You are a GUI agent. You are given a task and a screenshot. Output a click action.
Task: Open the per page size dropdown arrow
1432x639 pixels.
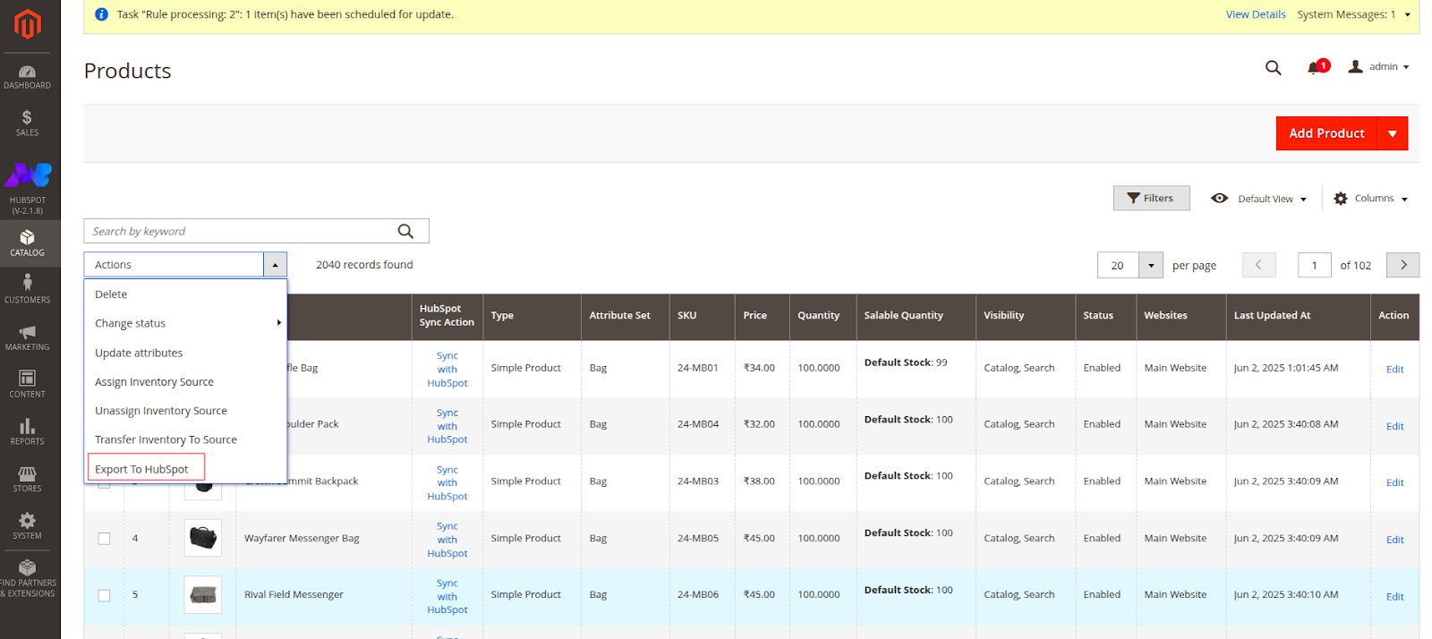pyautogui.click(x=1151, y=265)
